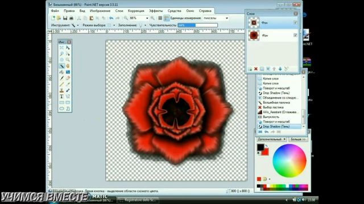This screenshot has width=364, height=204.
Task: Click the Zoom in magnifier icon
Action: point(152,18)
